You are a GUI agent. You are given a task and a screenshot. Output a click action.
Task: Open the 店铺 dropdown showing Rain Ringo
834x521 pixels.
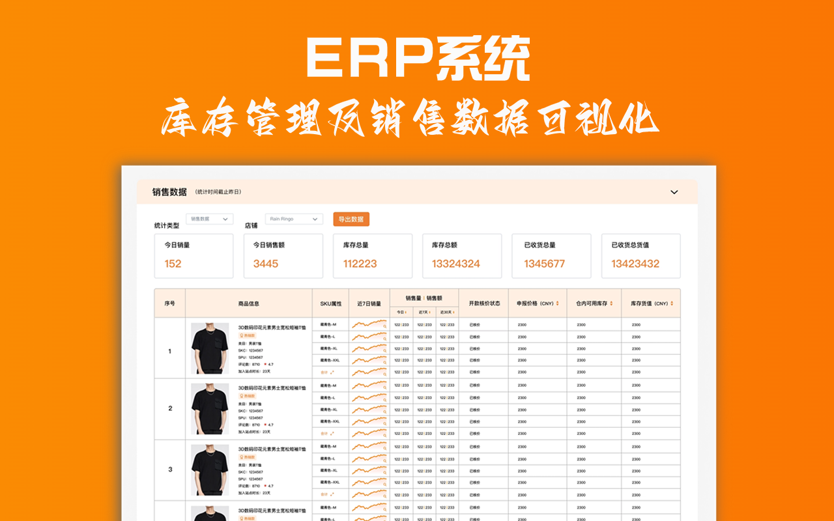[x=293, y=219]
